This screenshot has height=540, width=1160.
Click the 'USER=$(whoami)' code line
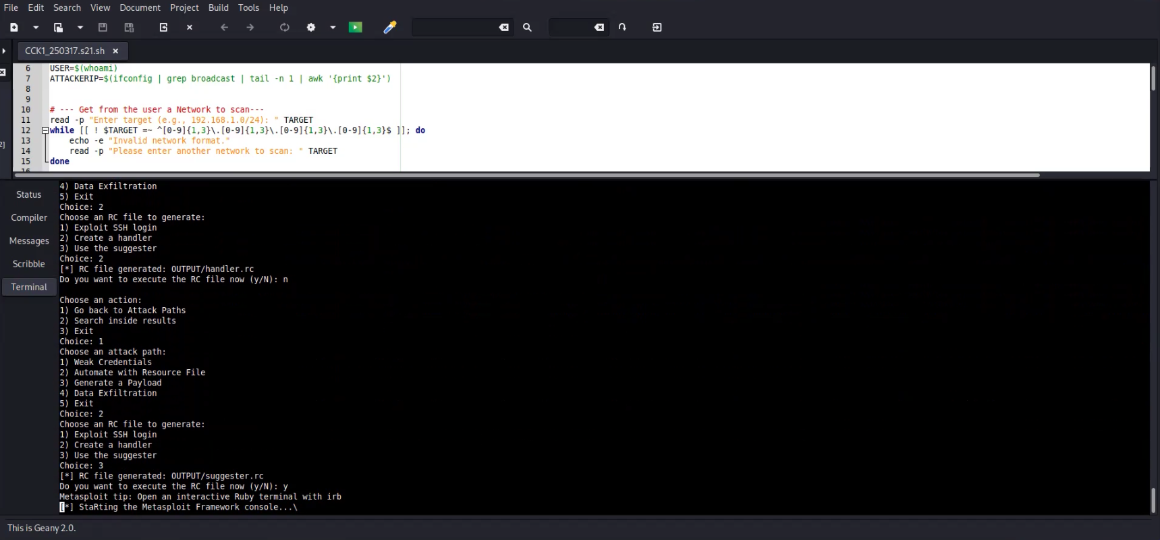pos(84,68)
